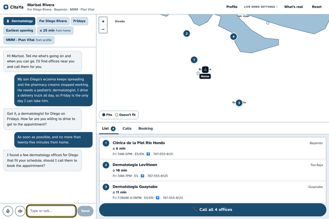Click the CitaYa logo icon
Image resolution: width=329 pixels, height=219 pixels.
point(6,7)
